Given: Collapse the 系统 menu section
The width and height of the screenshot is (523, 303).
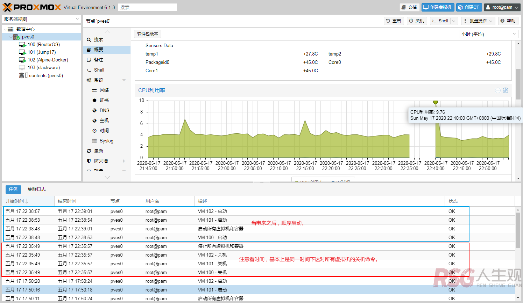Looking at the screenshot, I should click(124, 80).
